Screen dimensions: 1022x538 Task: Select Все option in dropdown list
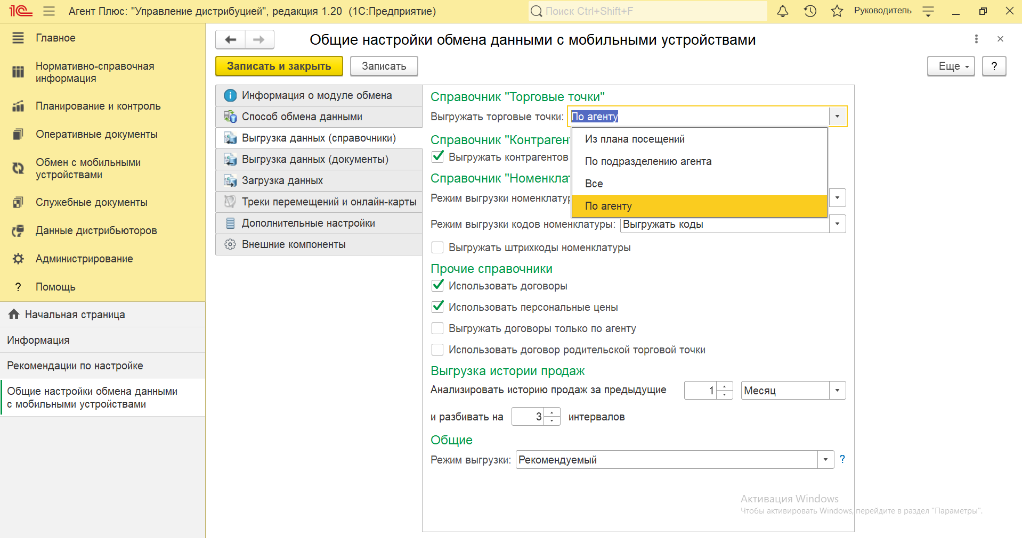point(699,184)
